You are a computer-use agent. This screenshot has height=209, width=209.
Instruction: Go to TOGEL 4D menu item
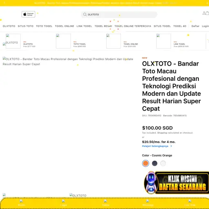click(x=180, y=26)
